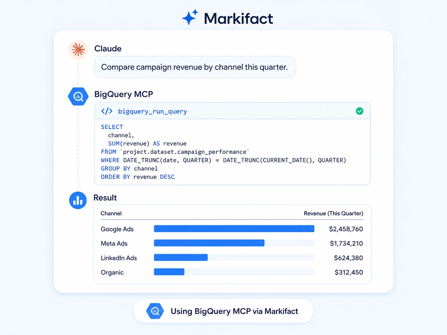
Task: Click the $1,734,210 revenue value
Action: (x=346, y=243)
